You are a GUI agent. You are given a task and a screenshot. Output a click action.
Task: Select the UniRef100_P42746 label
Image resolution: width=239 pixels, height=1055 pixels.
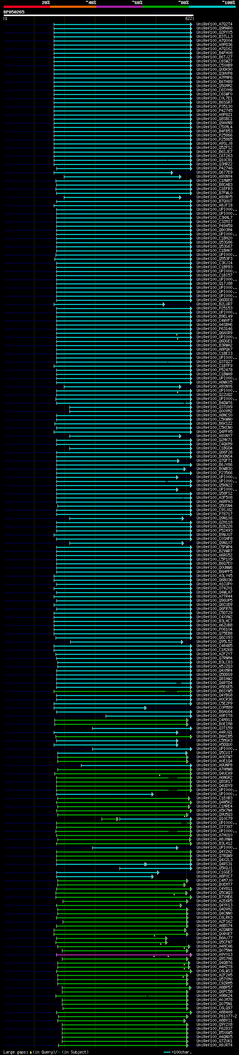tap(214, 168)
